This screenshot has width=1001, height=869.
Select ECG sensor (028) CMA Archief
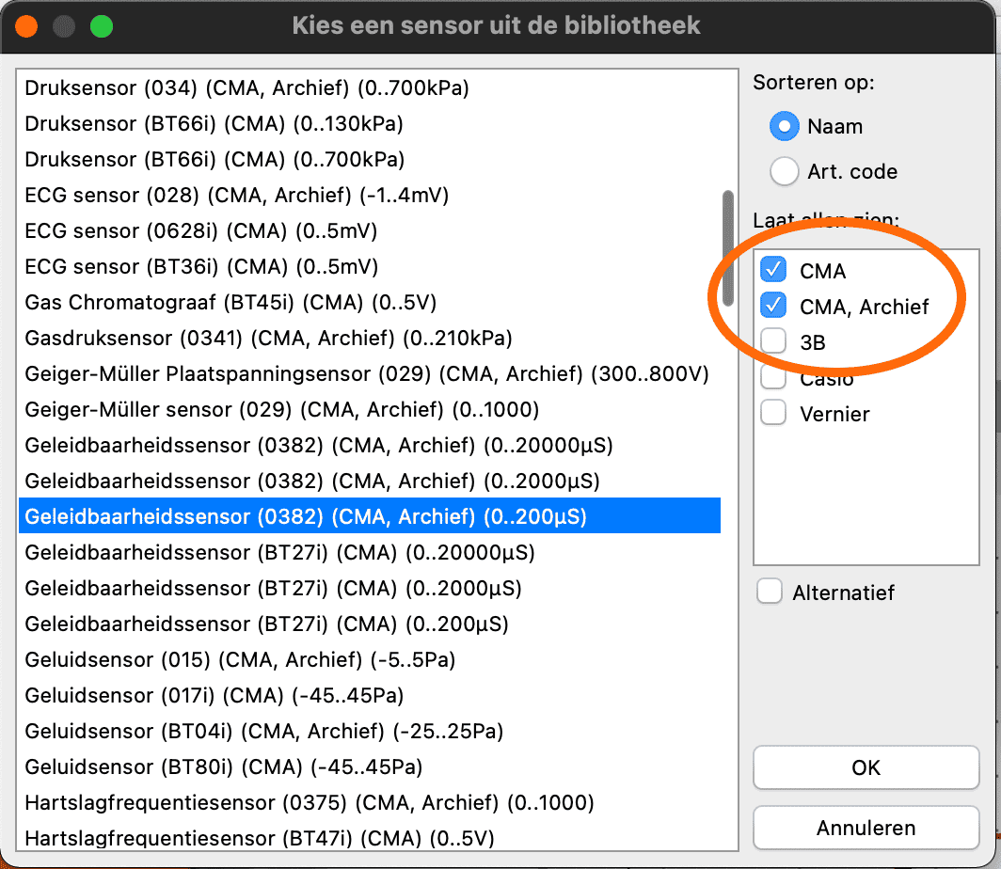click(236, 195)
